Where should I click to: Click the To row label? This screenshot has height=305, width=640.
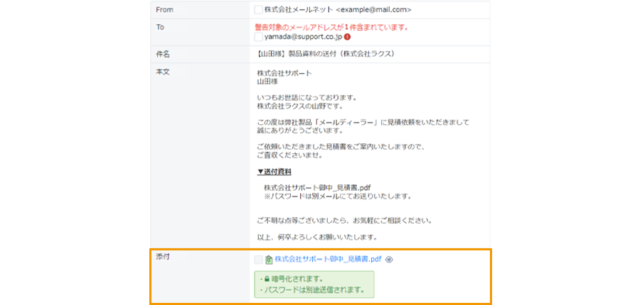click(x=160, y=27)
